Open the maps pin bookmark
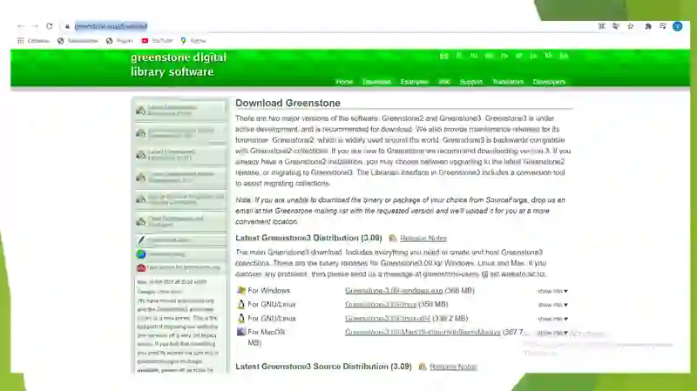This screenshot has width=697, height=391. pos(193,40)
